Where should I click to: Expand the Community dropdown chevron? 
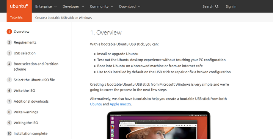[x=112, y=6]
